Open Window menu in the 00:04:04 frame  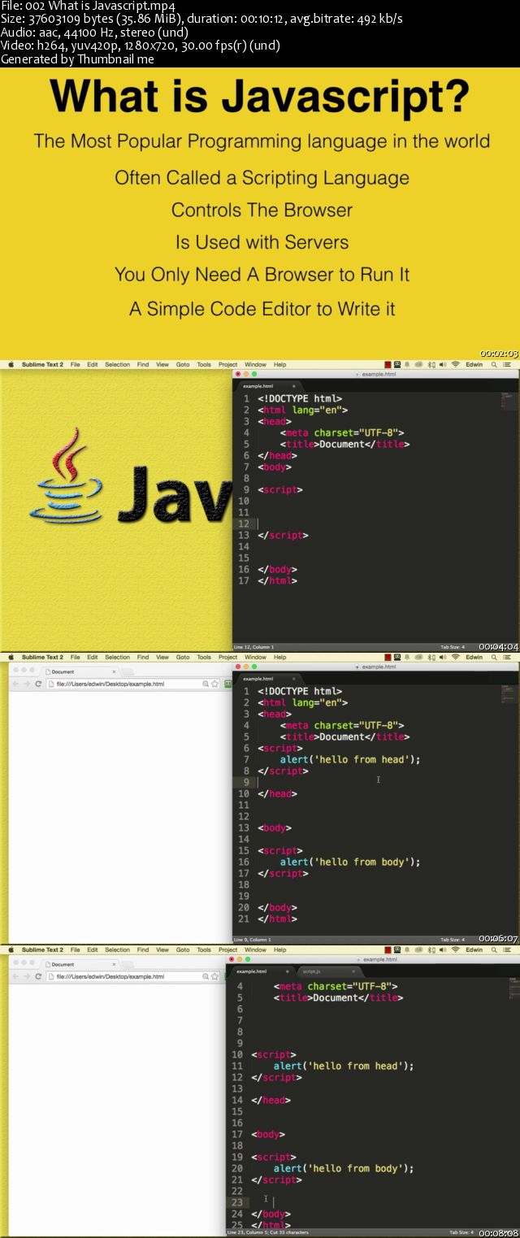point(255,365)
